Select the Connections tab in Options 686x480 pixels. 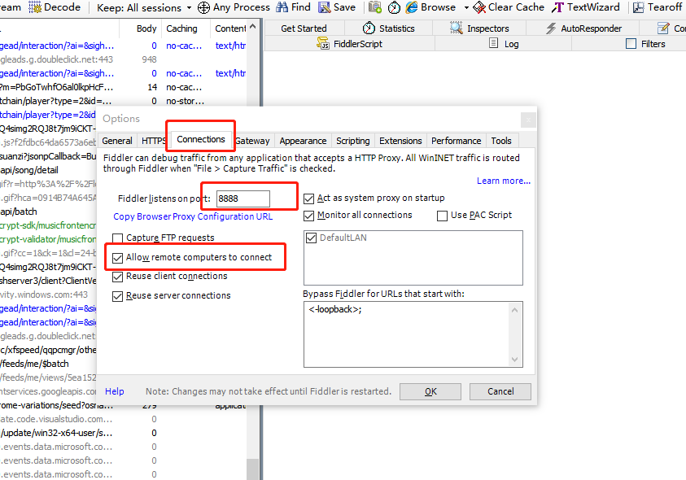(201, 139)
